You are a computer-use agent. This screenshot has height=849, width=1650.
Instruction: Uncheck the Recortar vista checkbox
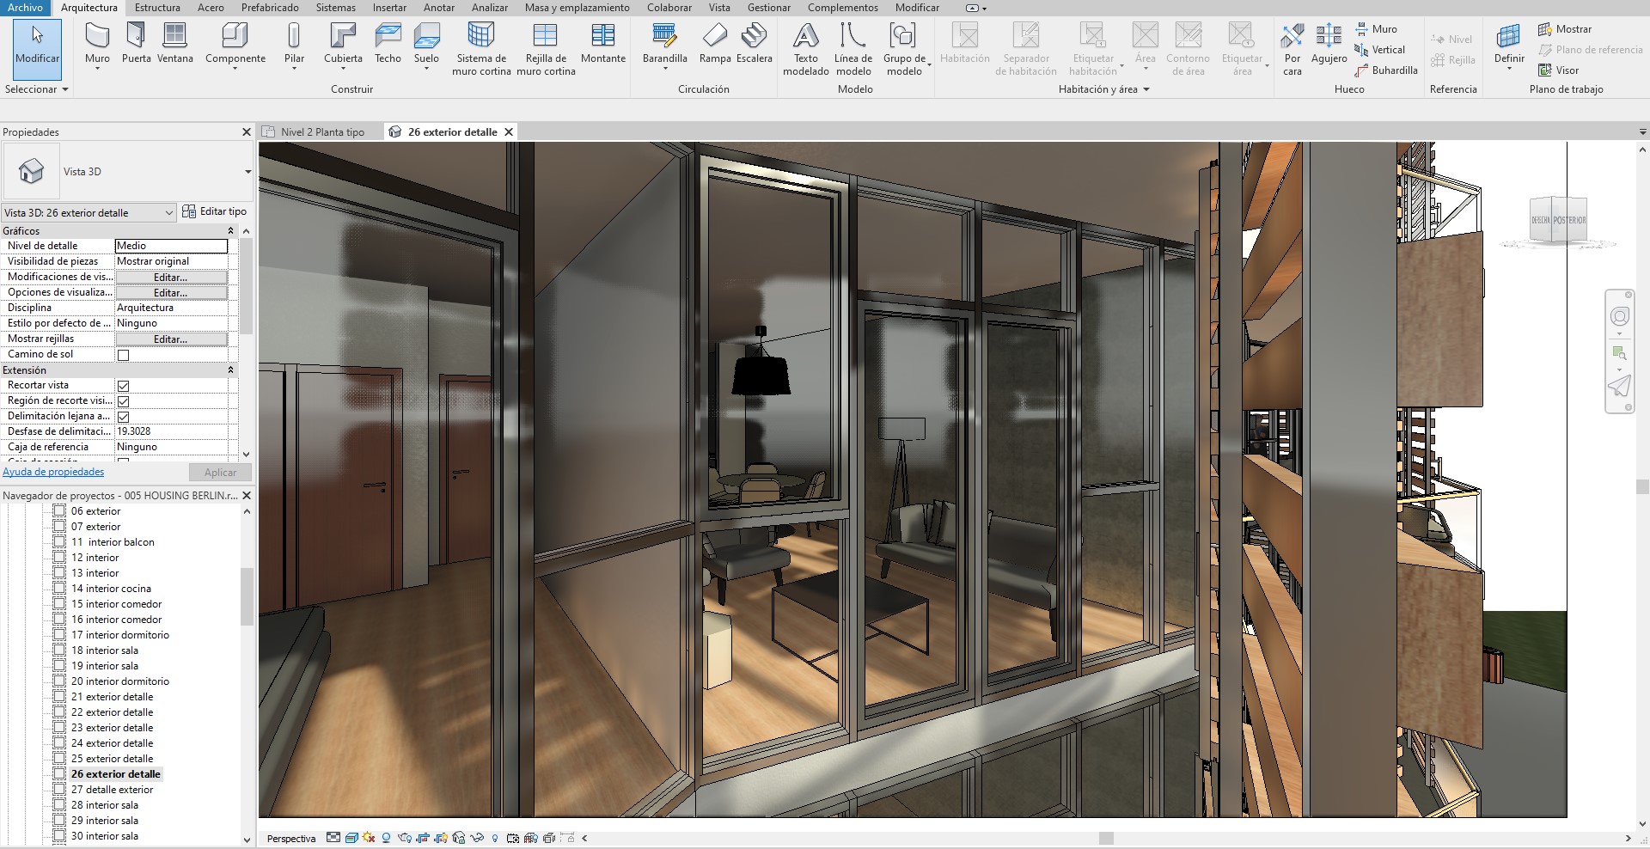(123, 386)
